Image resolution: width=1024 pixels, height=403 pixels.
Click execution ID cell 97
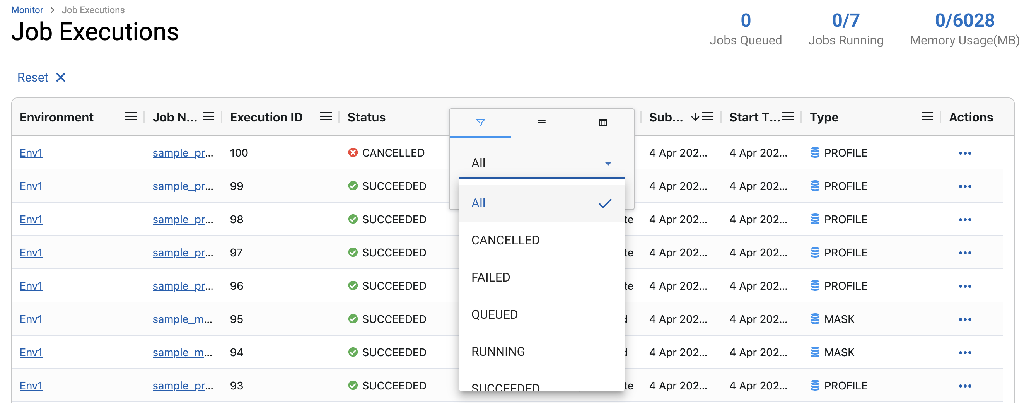pos(236,253)
